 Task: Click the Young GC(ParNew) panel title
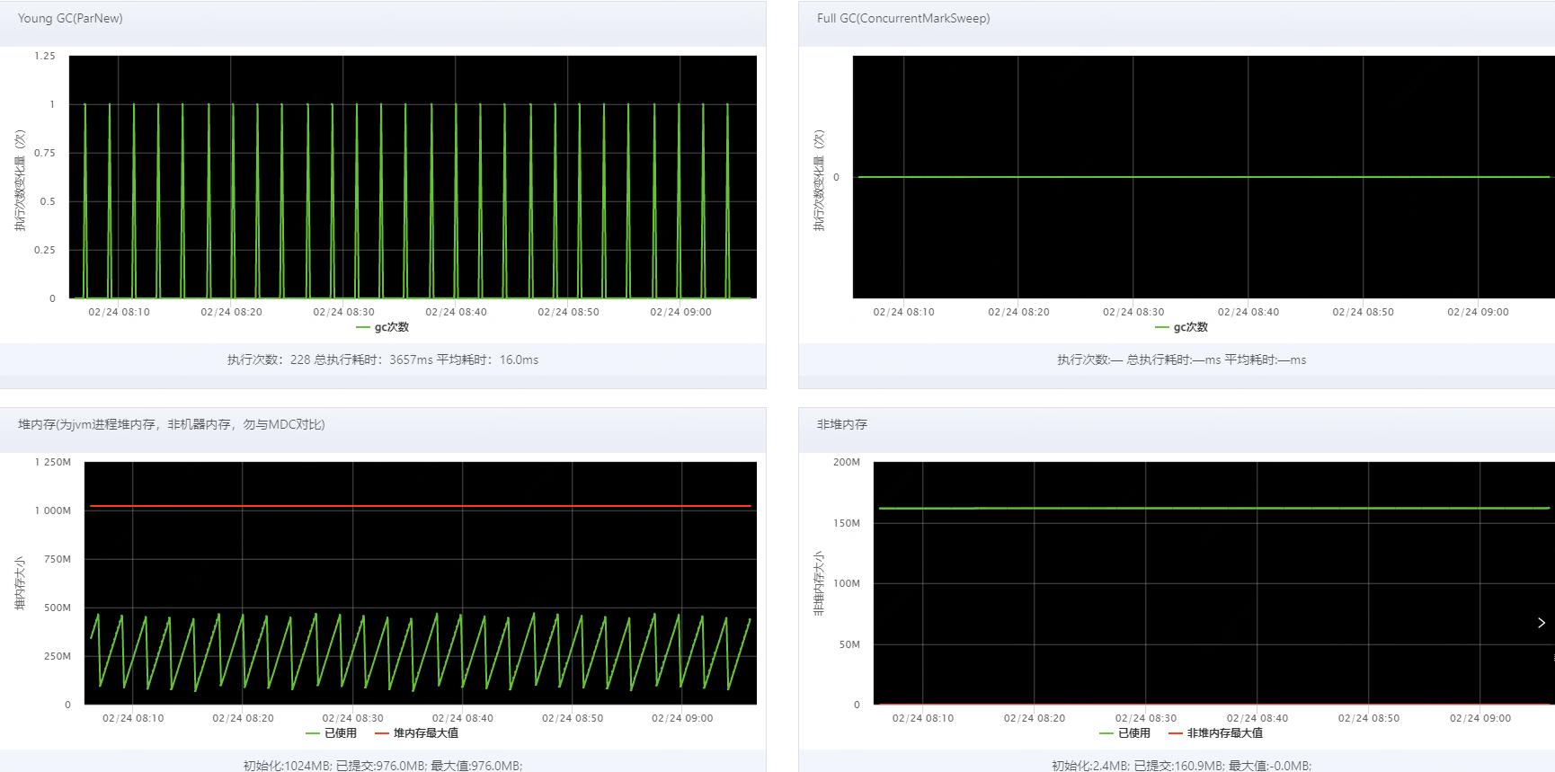[x=70, y=18]
